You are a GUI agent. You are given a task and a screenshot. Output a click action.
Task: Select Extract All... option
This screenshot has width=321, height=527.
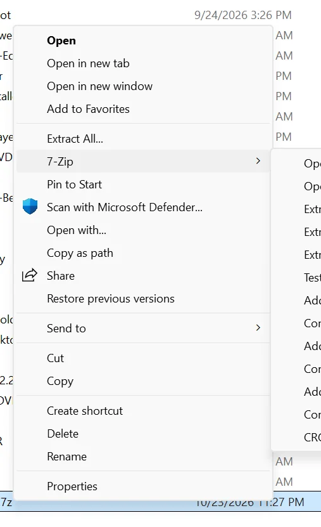coord(143,139)
